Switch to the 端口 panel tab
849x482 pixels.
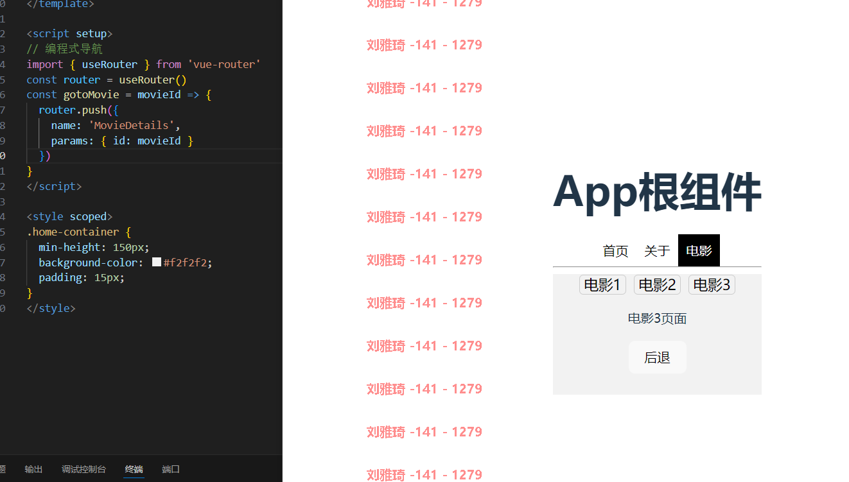[171, 469]
